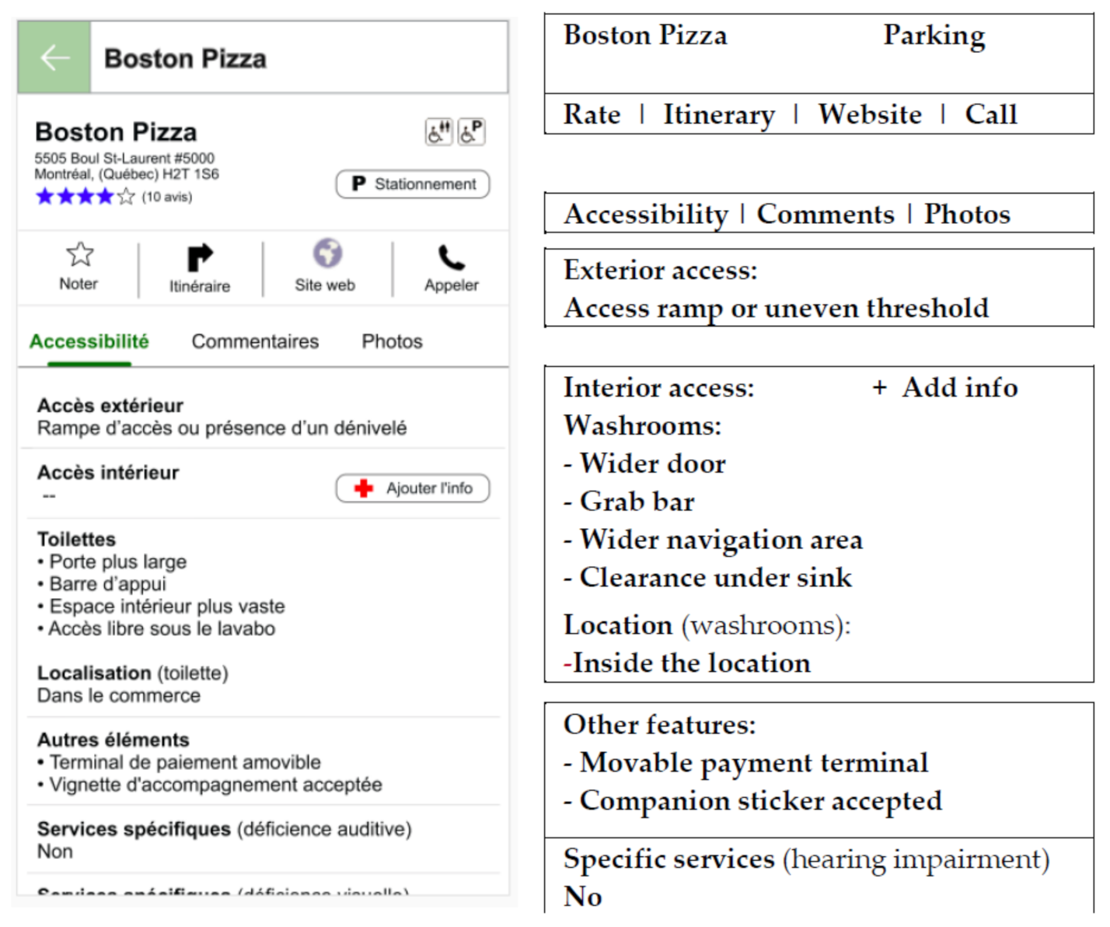Click the Stationnement button

point(413,184)
